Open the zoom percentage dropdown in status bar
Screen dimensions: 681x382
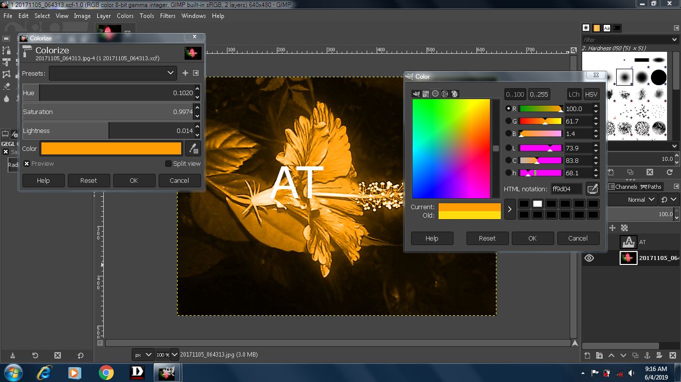pos(174,355)
